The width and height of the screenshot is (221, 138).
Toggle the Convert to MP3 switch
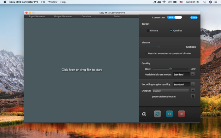tap(174, 17)
